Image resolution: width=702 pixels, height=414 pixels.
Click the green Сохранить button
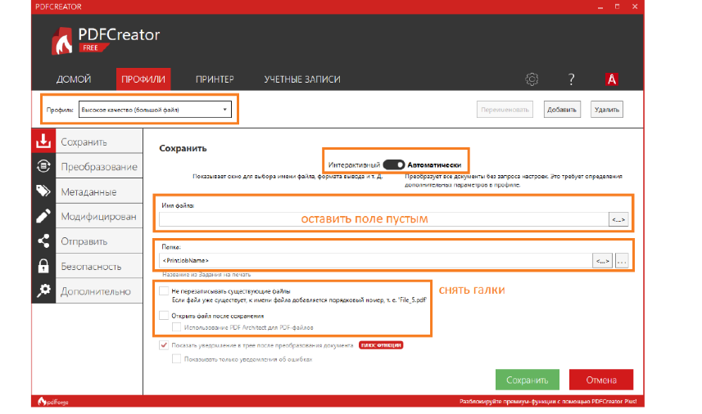click(527, 380)
